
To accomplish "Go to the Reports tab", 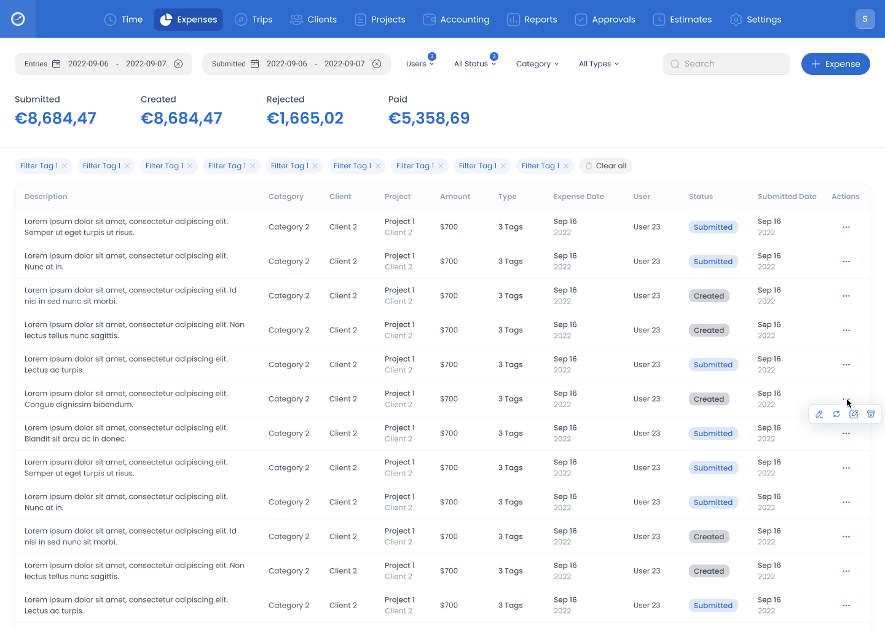I will 532,20.
